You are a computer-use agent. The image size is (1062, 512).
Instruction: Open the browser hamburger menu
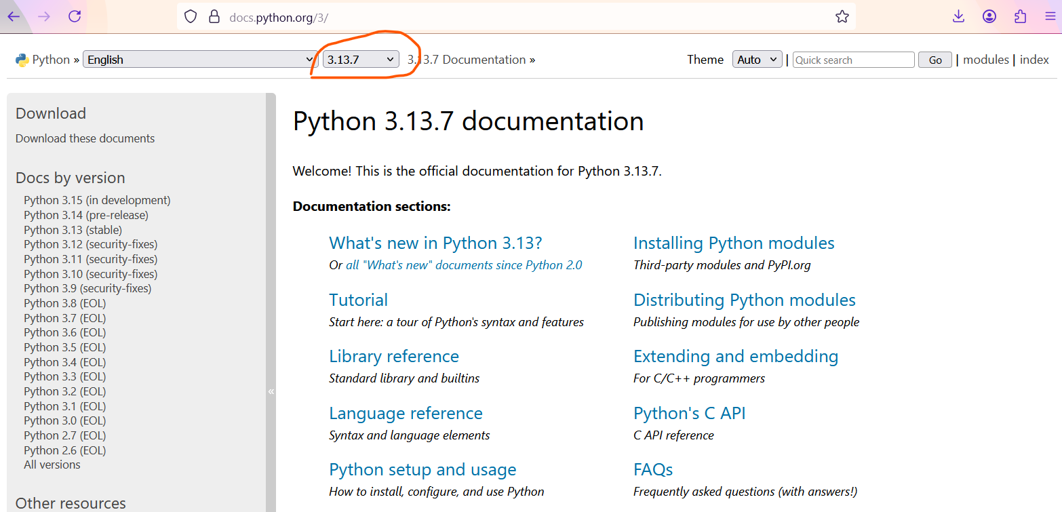[x=1050, y=17]
